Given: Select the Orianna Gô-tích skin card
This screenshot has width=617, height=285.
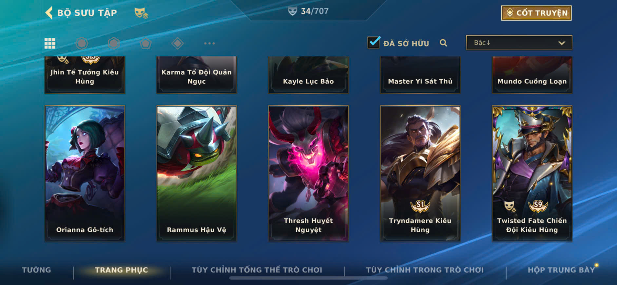Looking at the screenshot, I should 85,173.
